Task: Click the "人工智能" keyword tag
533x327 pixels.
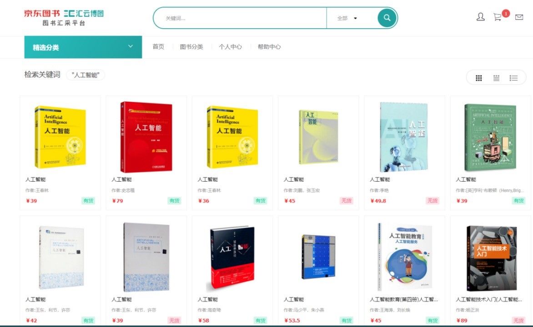Action: pyautogui.click(x=85, y=75)
